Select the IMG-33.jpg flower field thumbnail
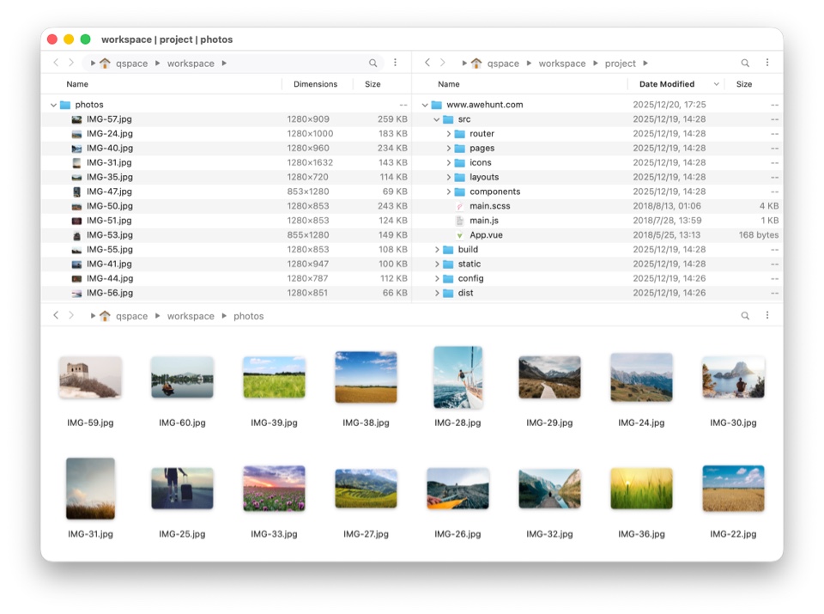824x614 pixels. 274,488
